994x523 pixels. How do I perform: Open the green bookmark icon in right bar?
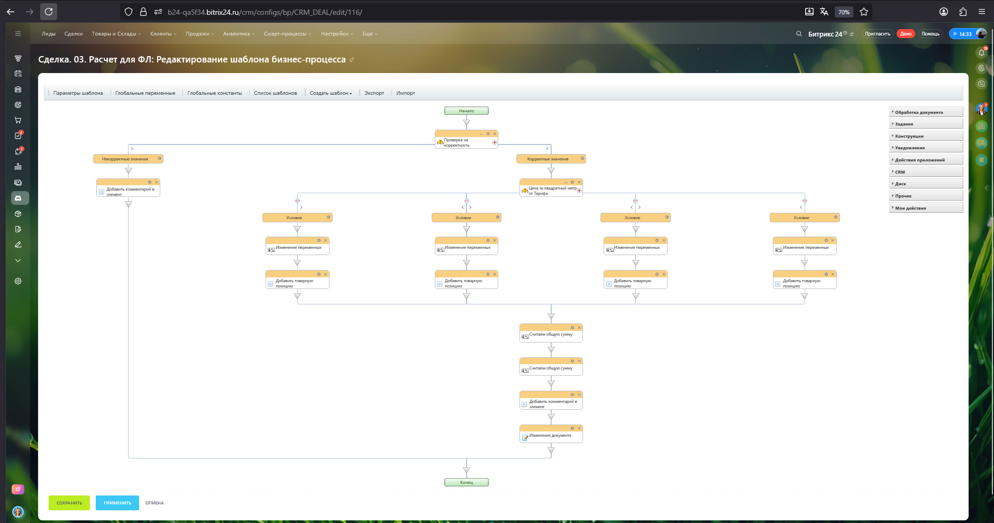(982, 160)
